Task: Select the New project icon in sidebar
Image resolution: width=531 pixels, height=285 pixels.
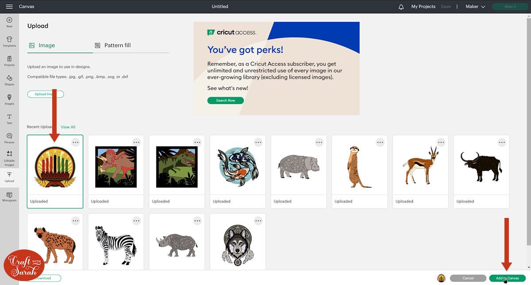Action: pyautogui.click(x=9, y=22)
